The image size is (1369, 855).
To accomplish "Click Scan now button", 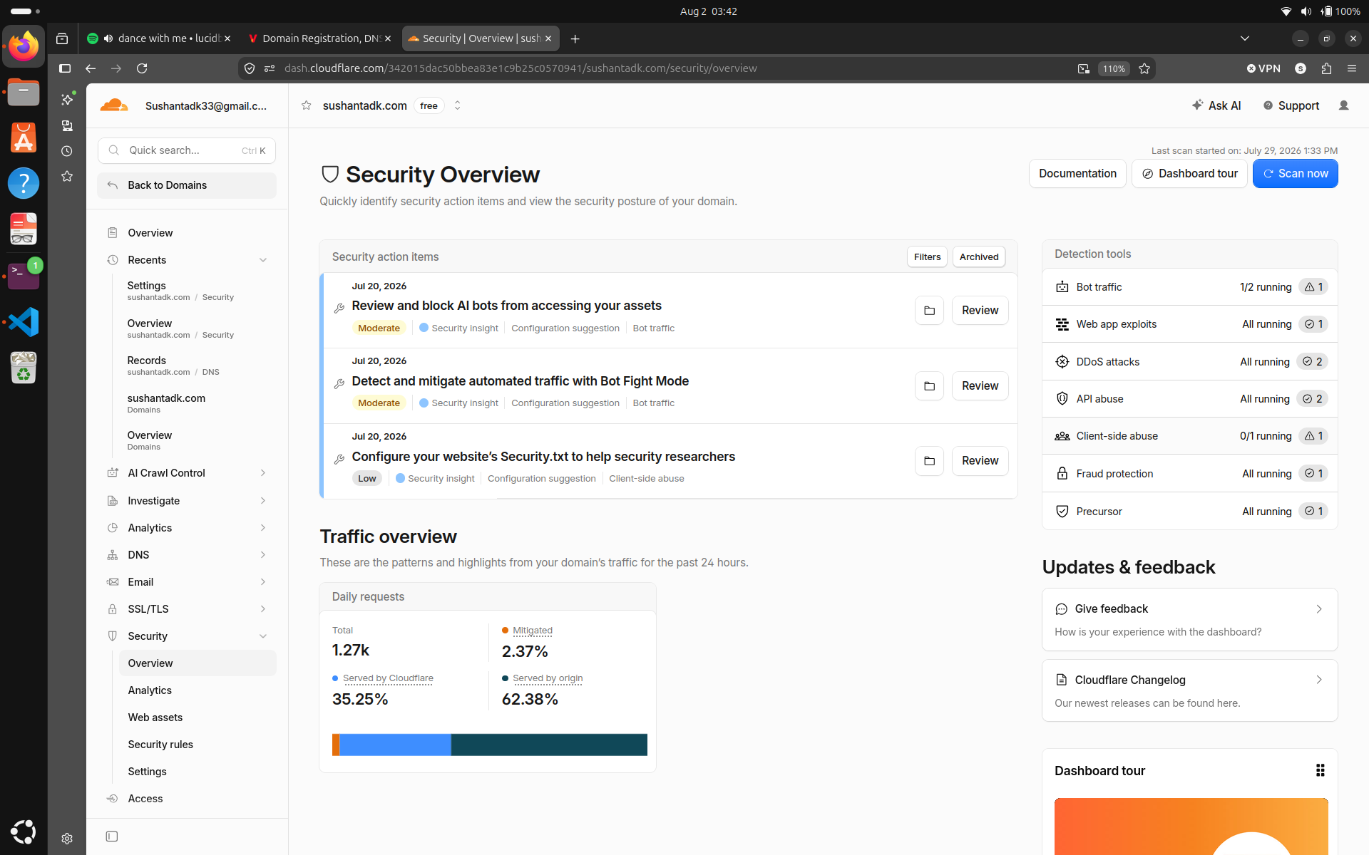I will [x=1295, y=174].
